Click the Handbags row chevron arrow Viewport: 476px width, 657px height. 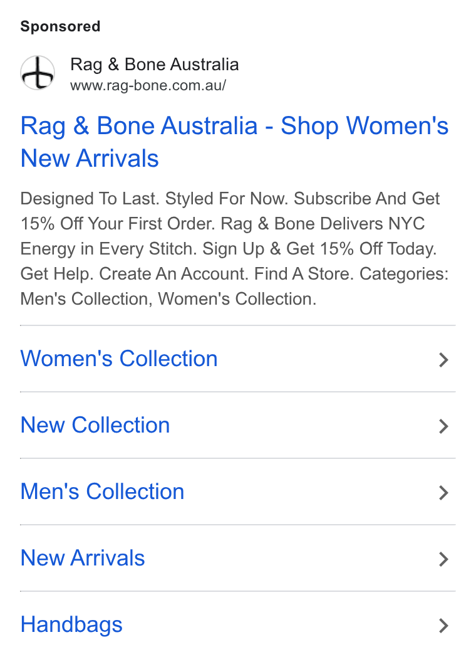[443, 625]
